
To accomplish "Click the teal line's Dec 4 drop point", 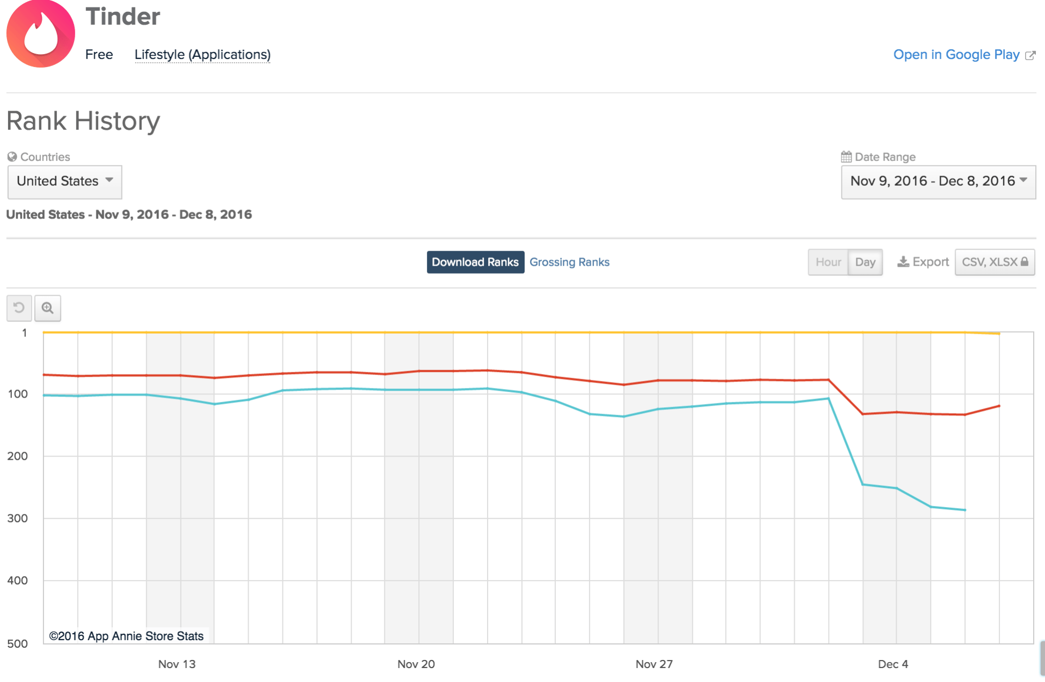I will pyautogui.click(x=896, y=488).
